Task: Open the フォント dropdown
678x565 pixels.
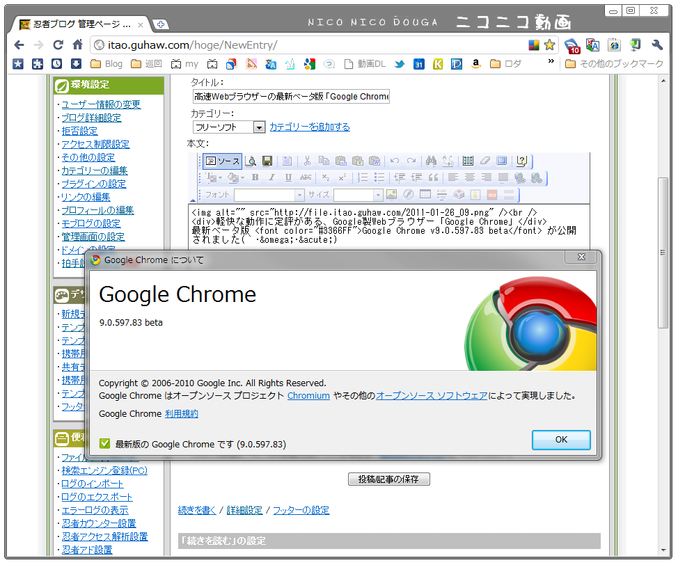Action: coord(269,195)
